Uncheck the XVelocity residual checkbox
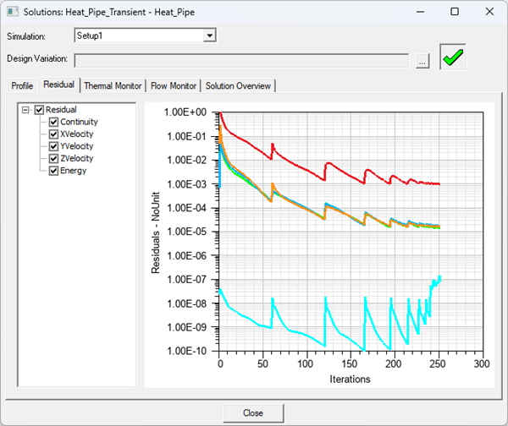The image size is (508, 426). pyautogui.click(x=53, y=134)
